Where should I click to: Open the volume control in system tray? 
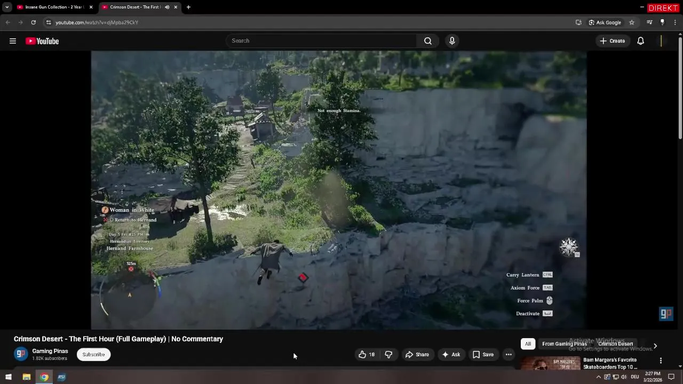(x=624, y=377)
